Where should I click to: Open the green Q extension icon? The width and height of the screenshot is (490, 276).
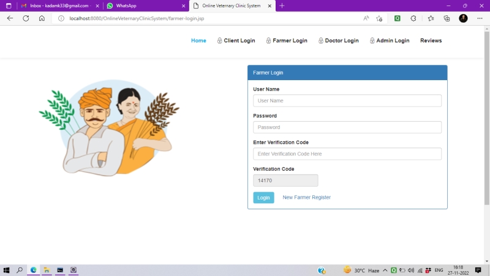tap(397, 18)
